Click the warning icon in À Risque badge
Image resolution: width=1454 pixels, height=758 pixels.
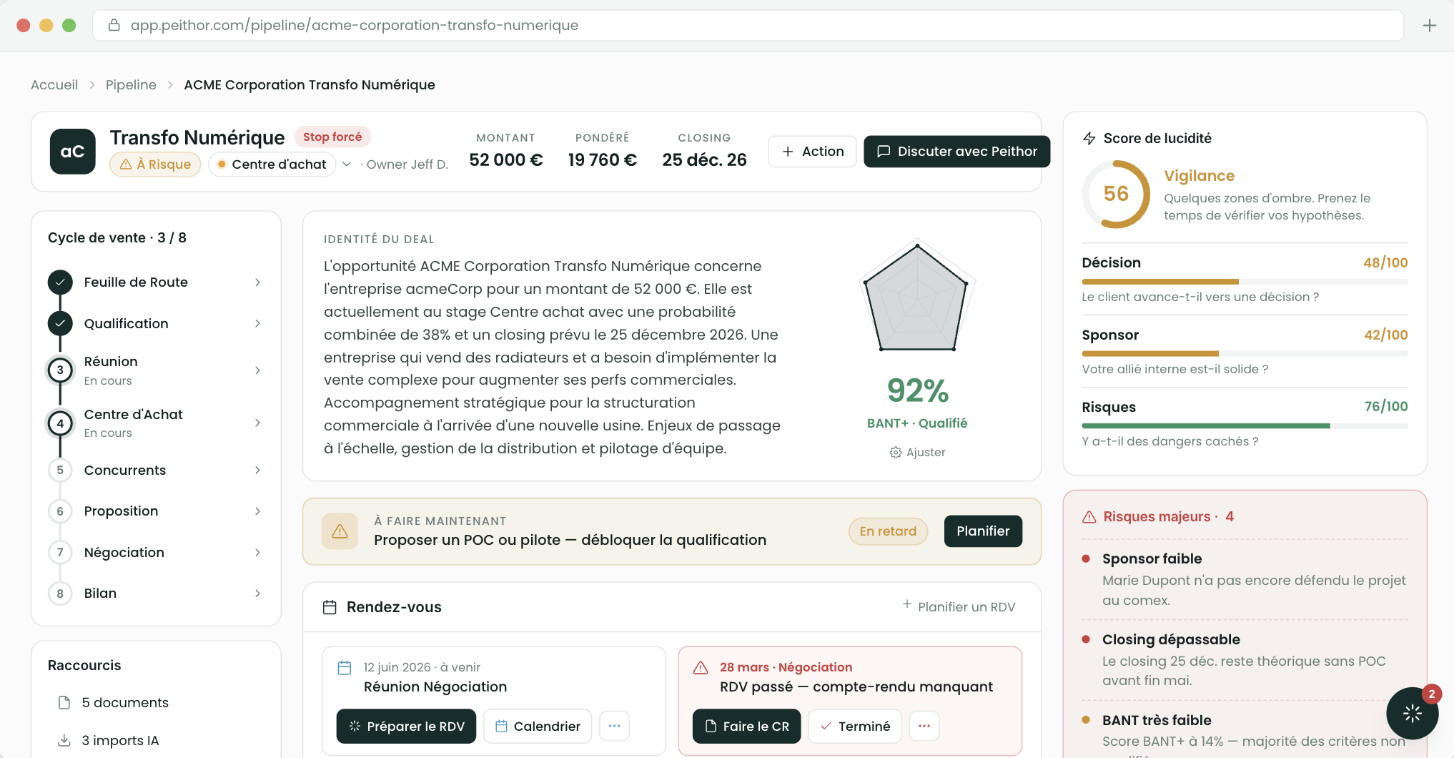(126, 164)
